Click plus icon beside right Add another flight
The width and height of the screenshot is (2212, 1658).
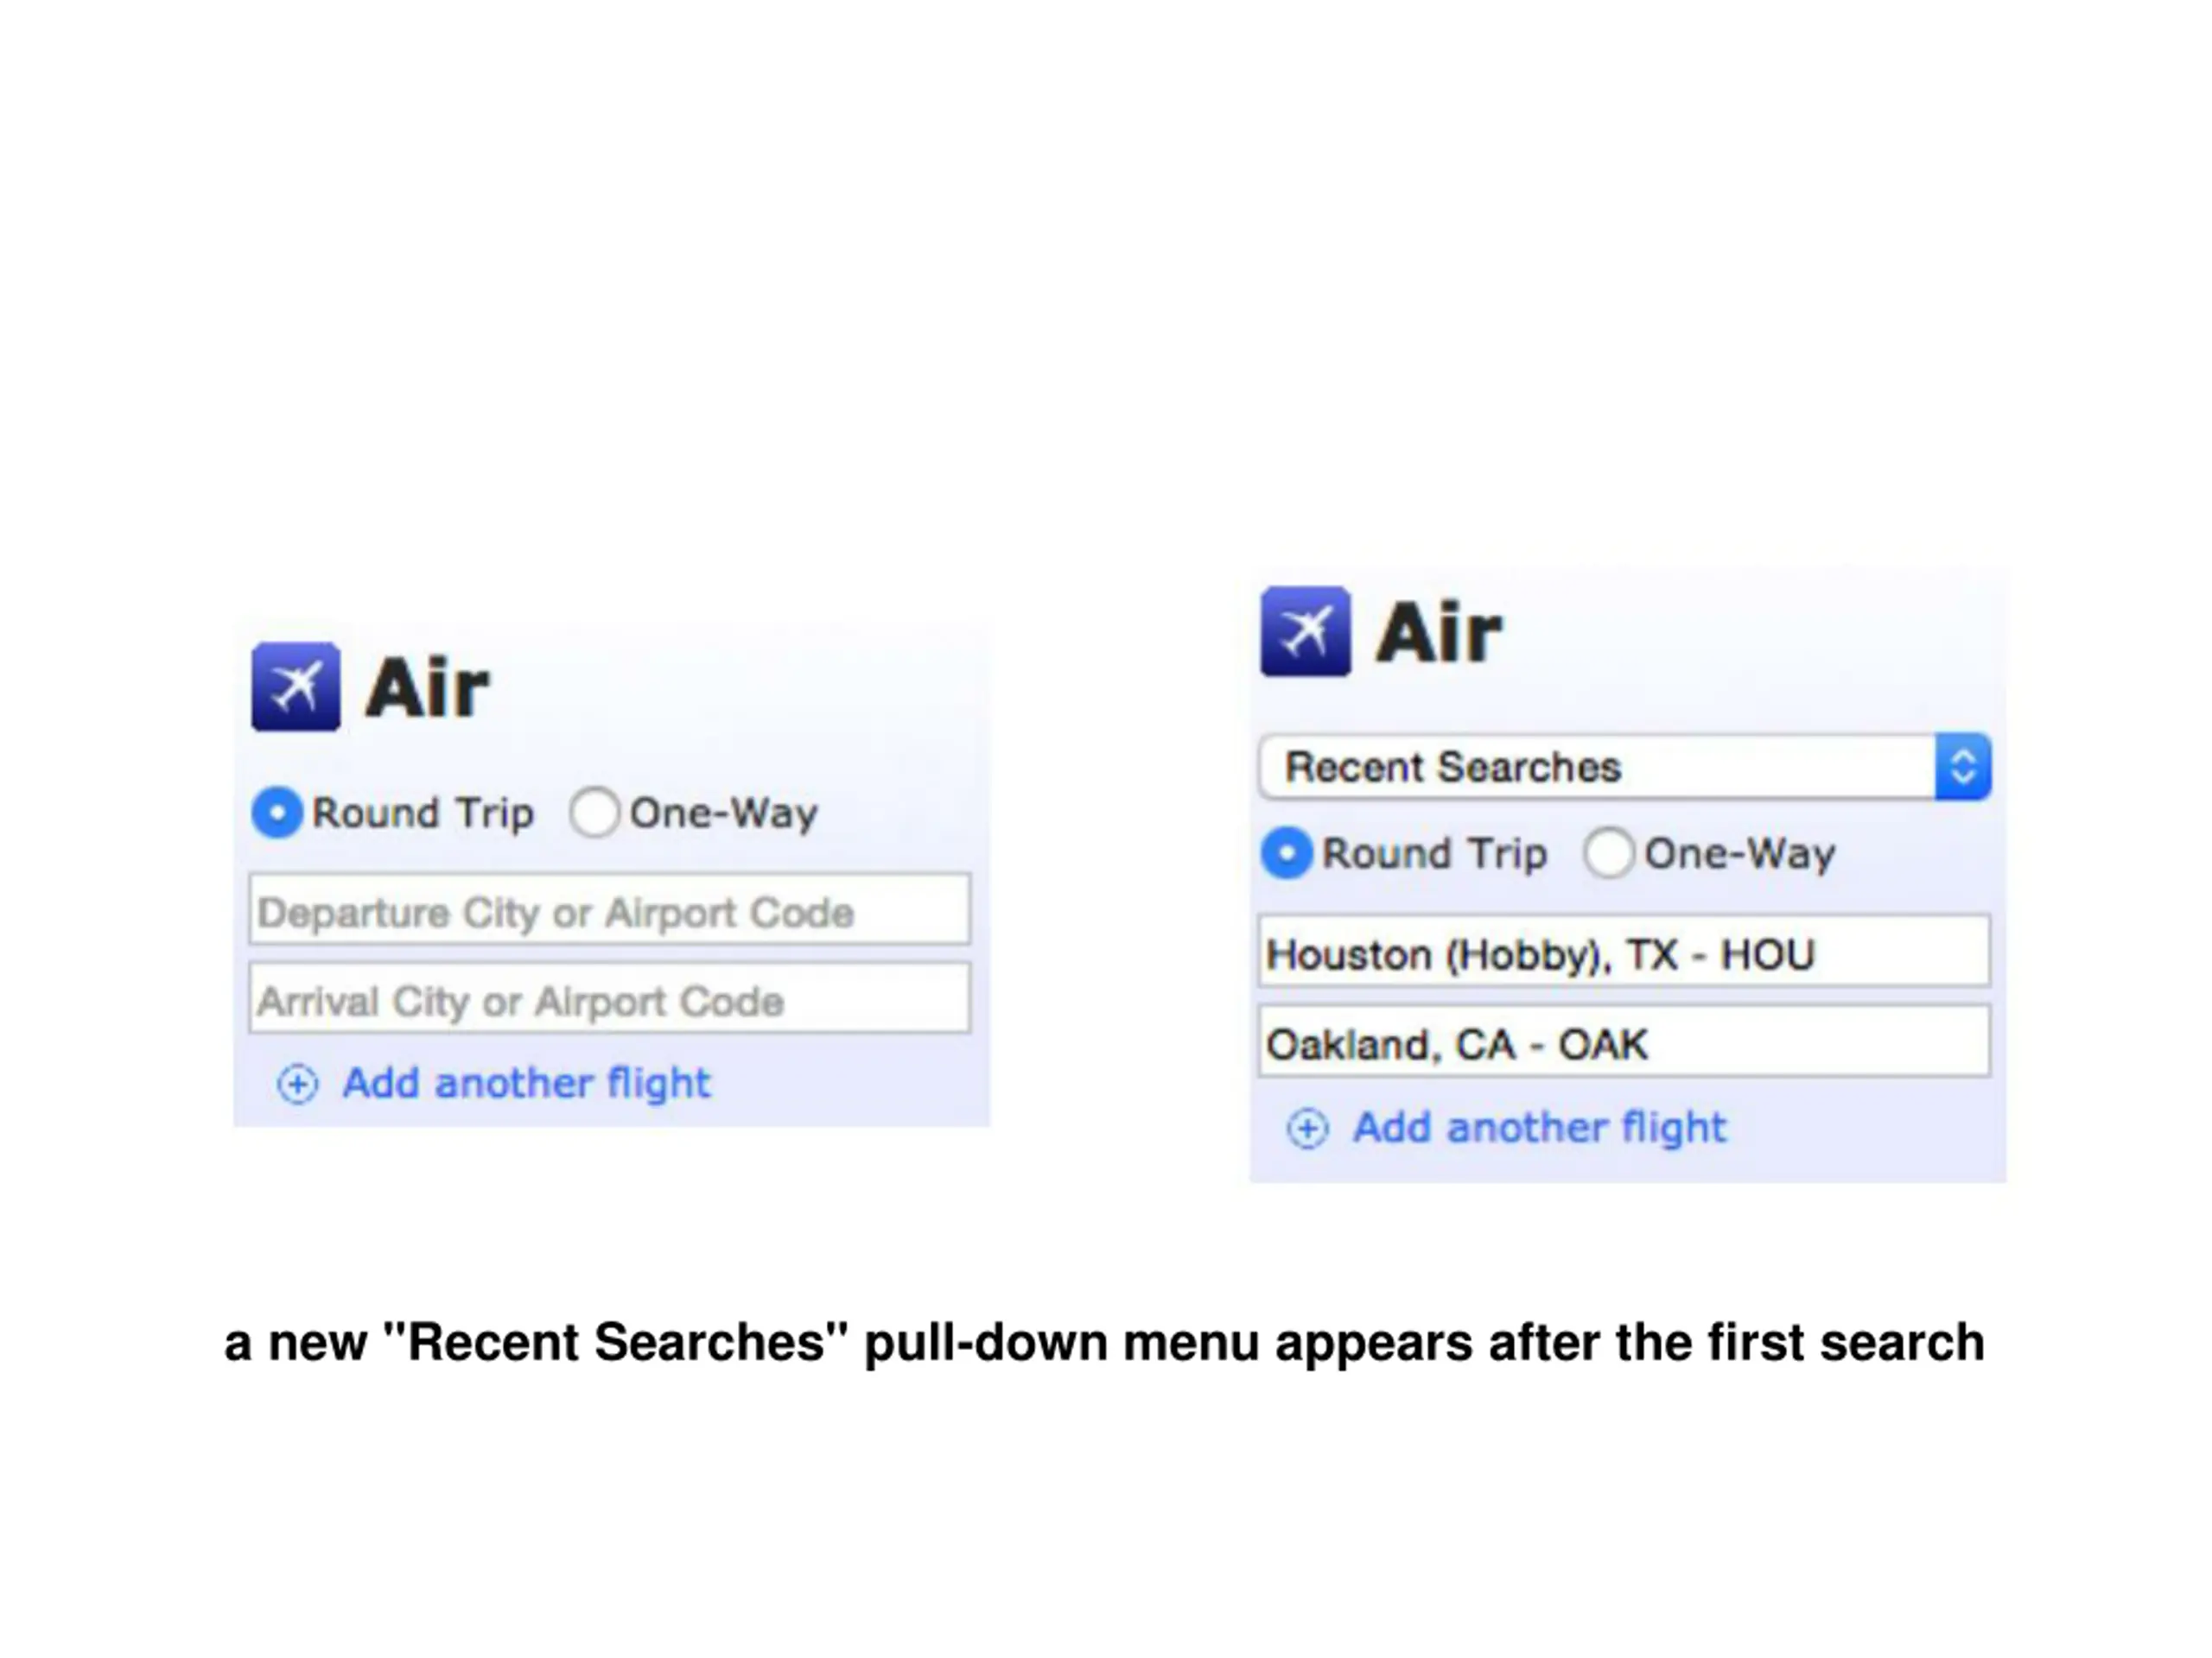tap(1308, 1129)
